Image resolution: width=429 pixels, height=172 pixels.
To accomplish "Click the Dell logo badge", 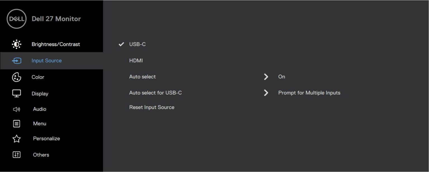I will tap(16, 19).
